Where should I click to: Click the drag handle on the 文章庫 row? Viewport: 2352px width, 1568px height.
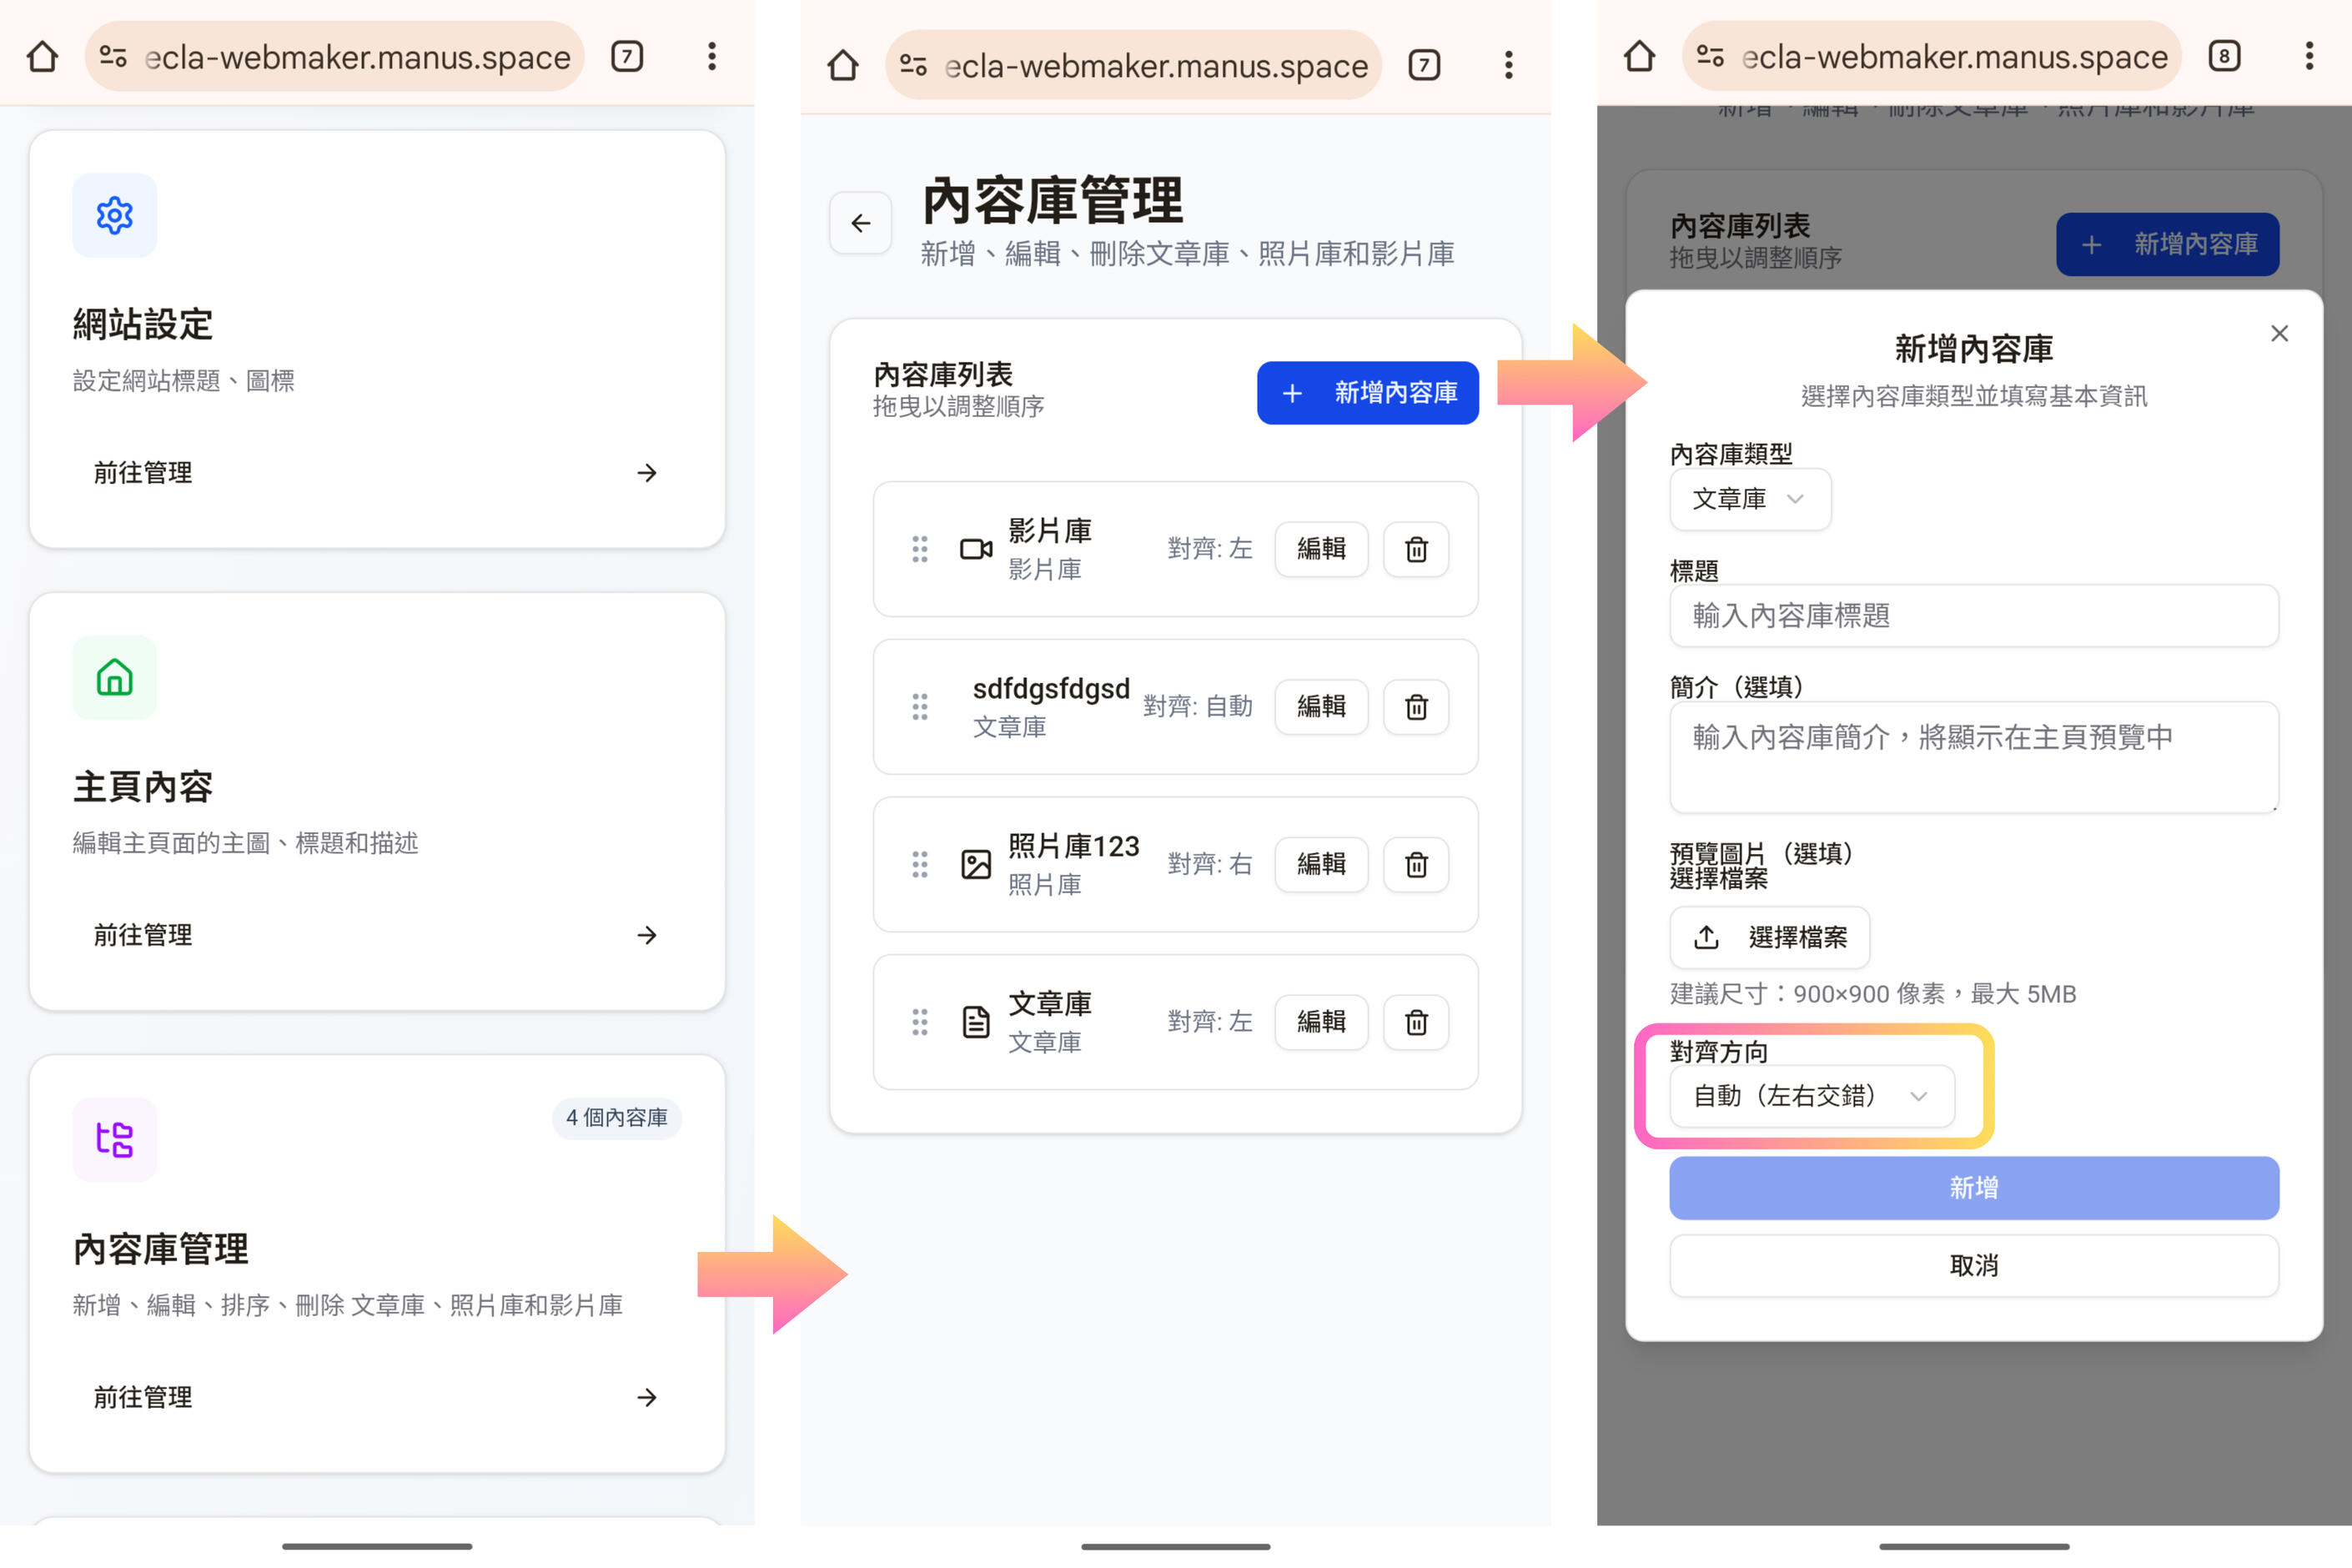coord(920,1022)
